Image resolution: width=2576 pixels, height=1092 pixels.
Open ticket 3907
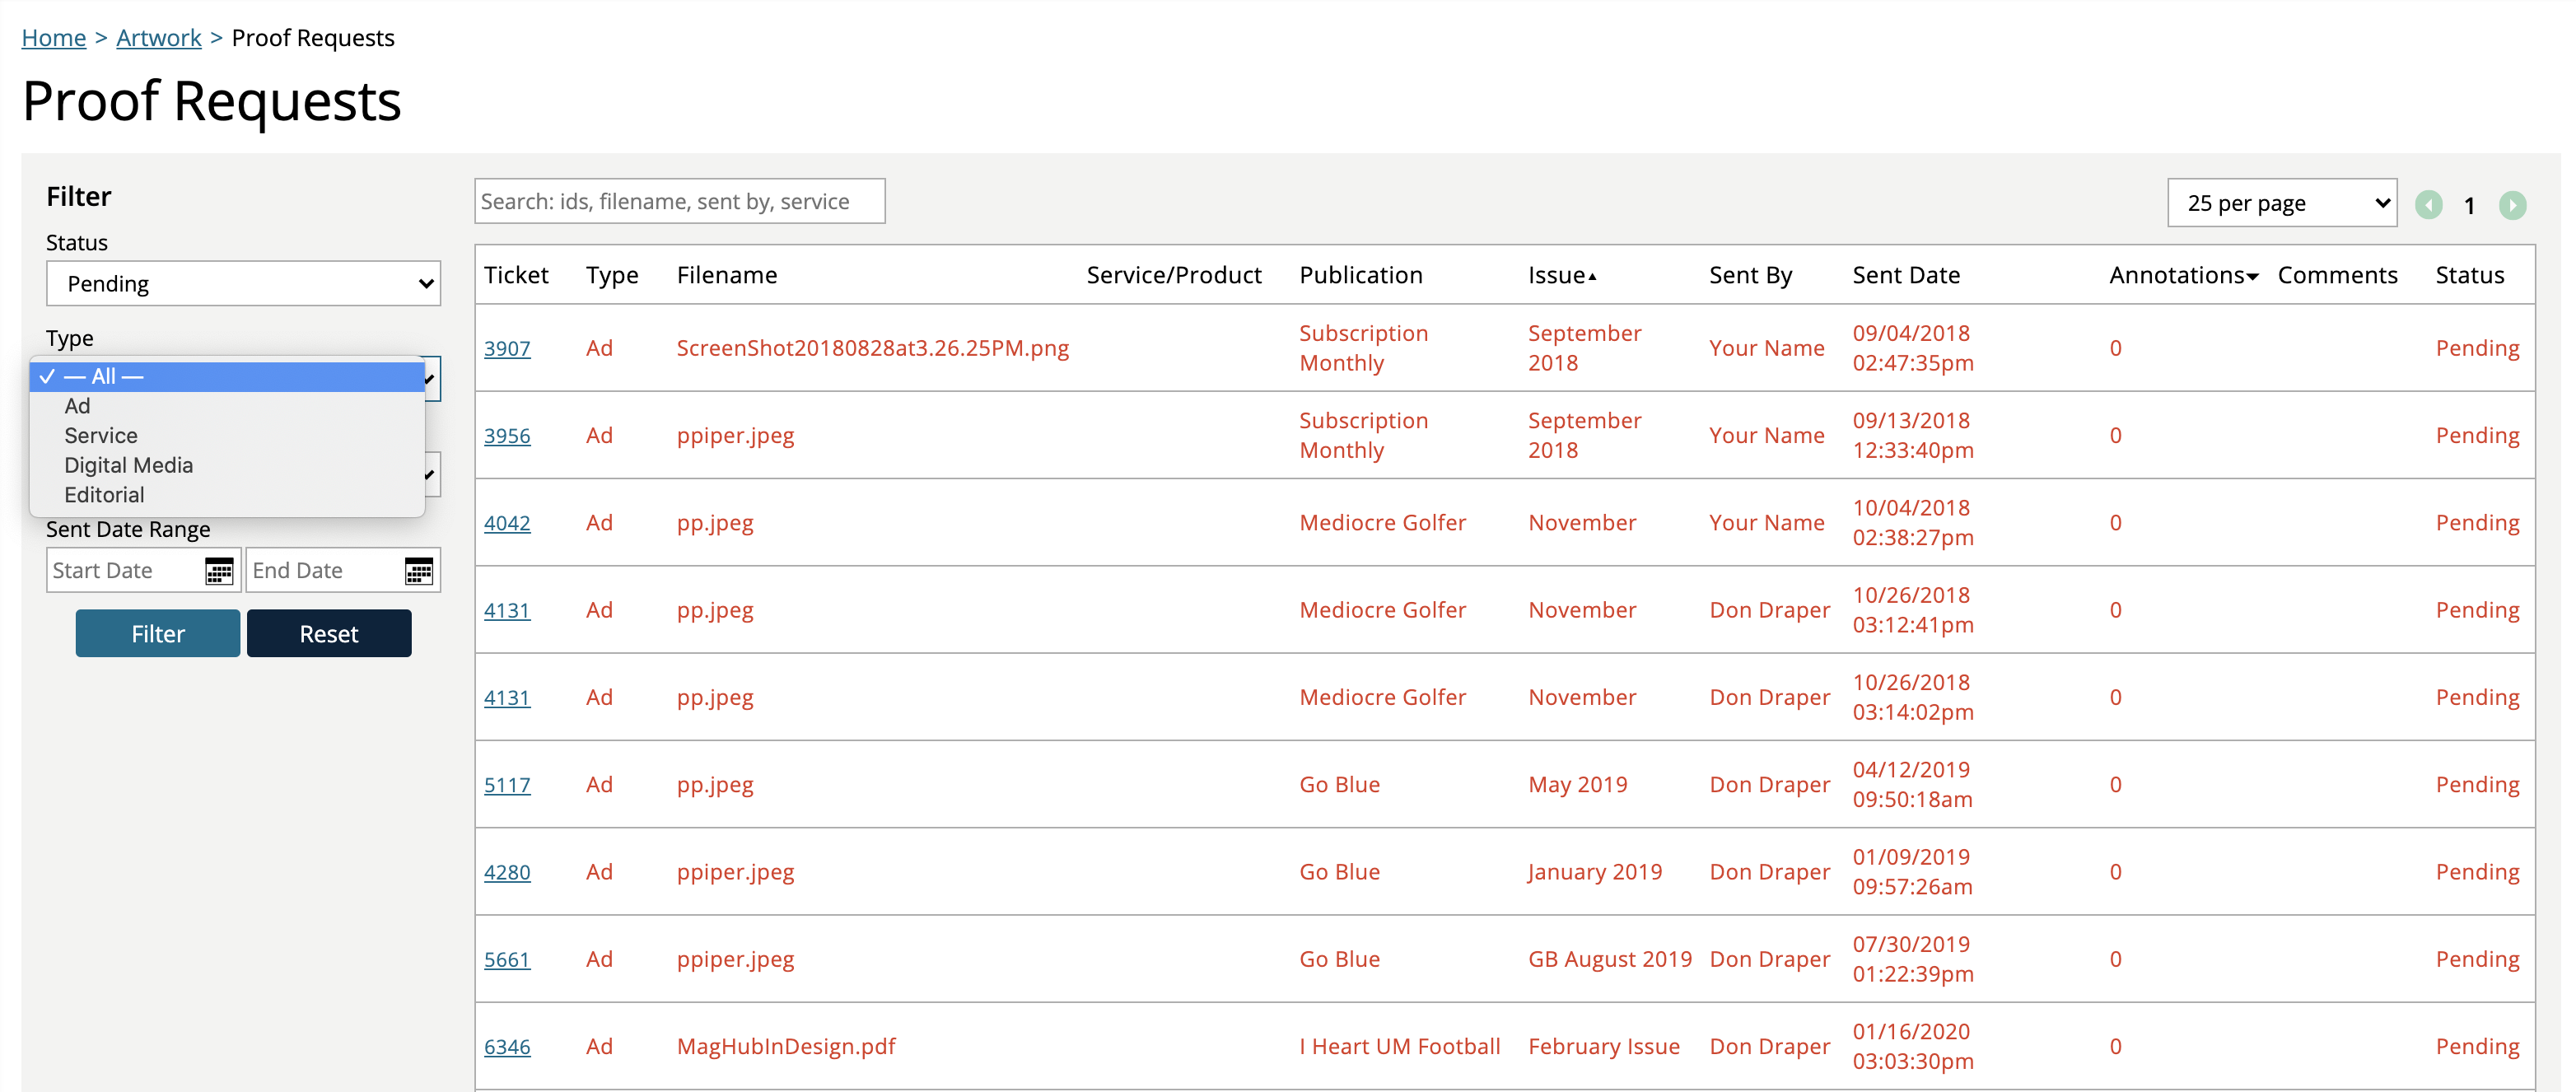(x=507, y=348)
